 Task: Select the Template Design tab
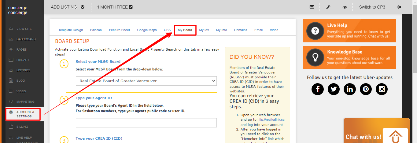point(71,30)
